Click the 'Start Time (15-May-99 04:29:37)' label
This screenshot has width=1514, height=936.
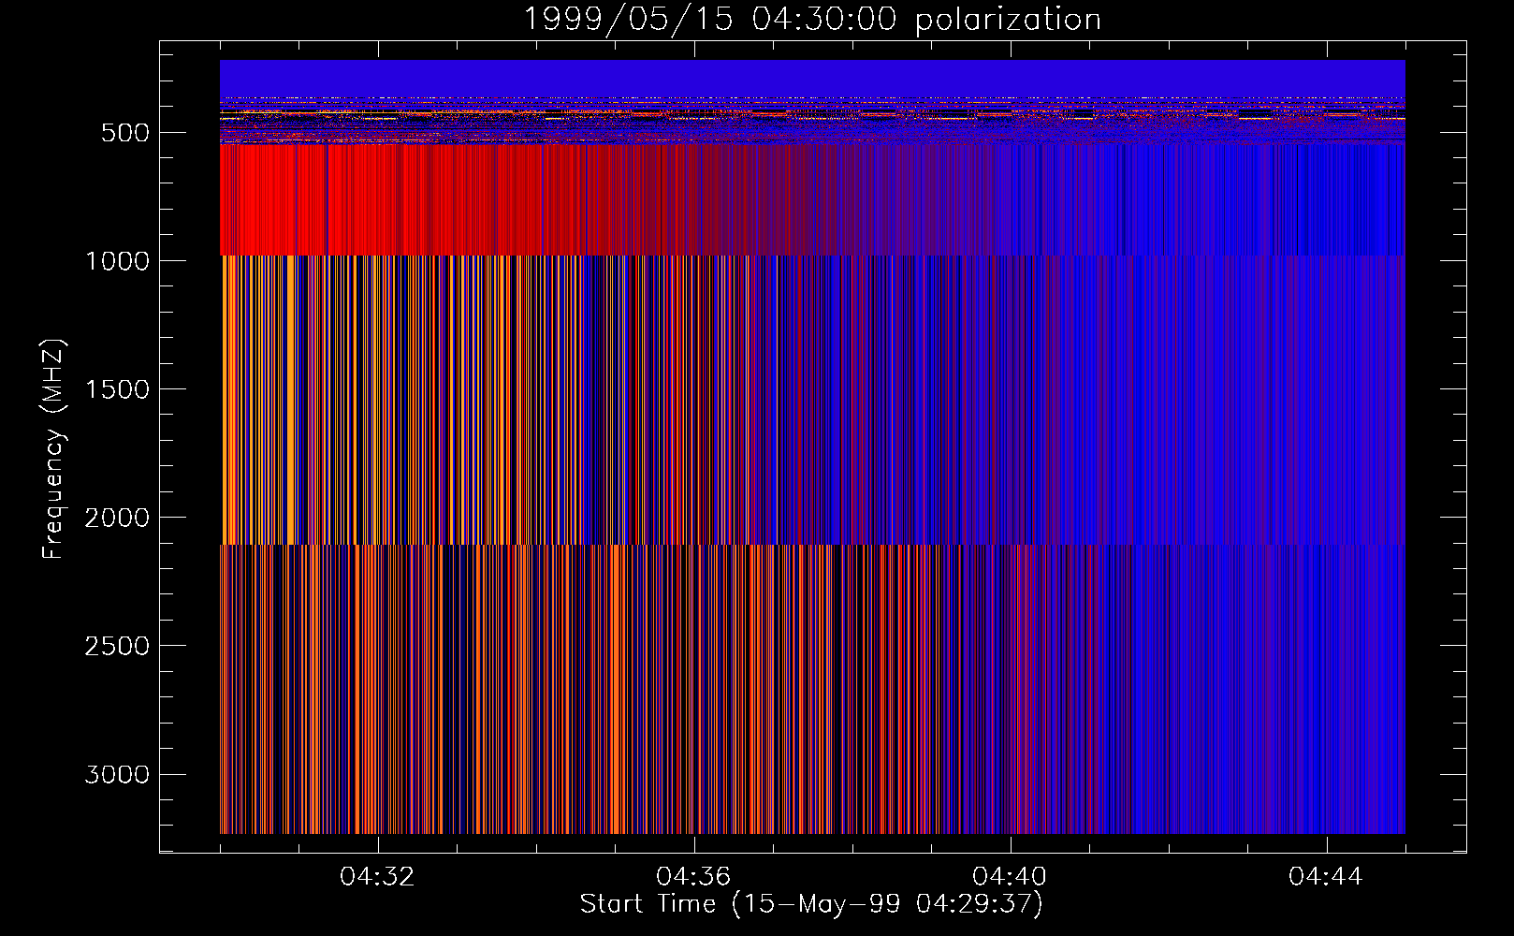[x=811, y=904]
